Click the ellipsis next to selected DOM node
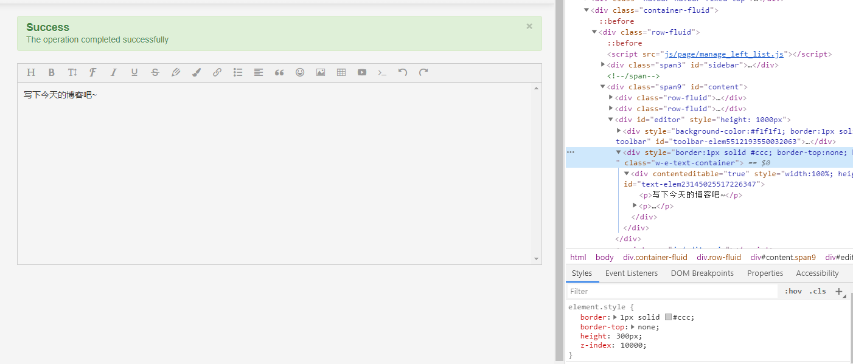The image size is (853, 364). [x=571, y=152]
